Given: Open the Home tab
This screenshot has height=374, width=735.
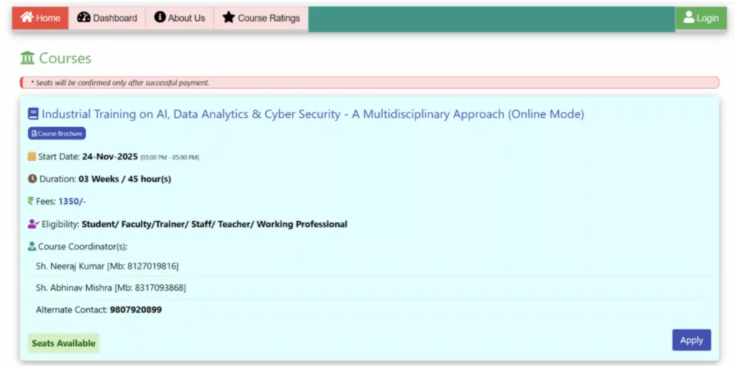Looking at the screenshot, I should coord(40,18).
